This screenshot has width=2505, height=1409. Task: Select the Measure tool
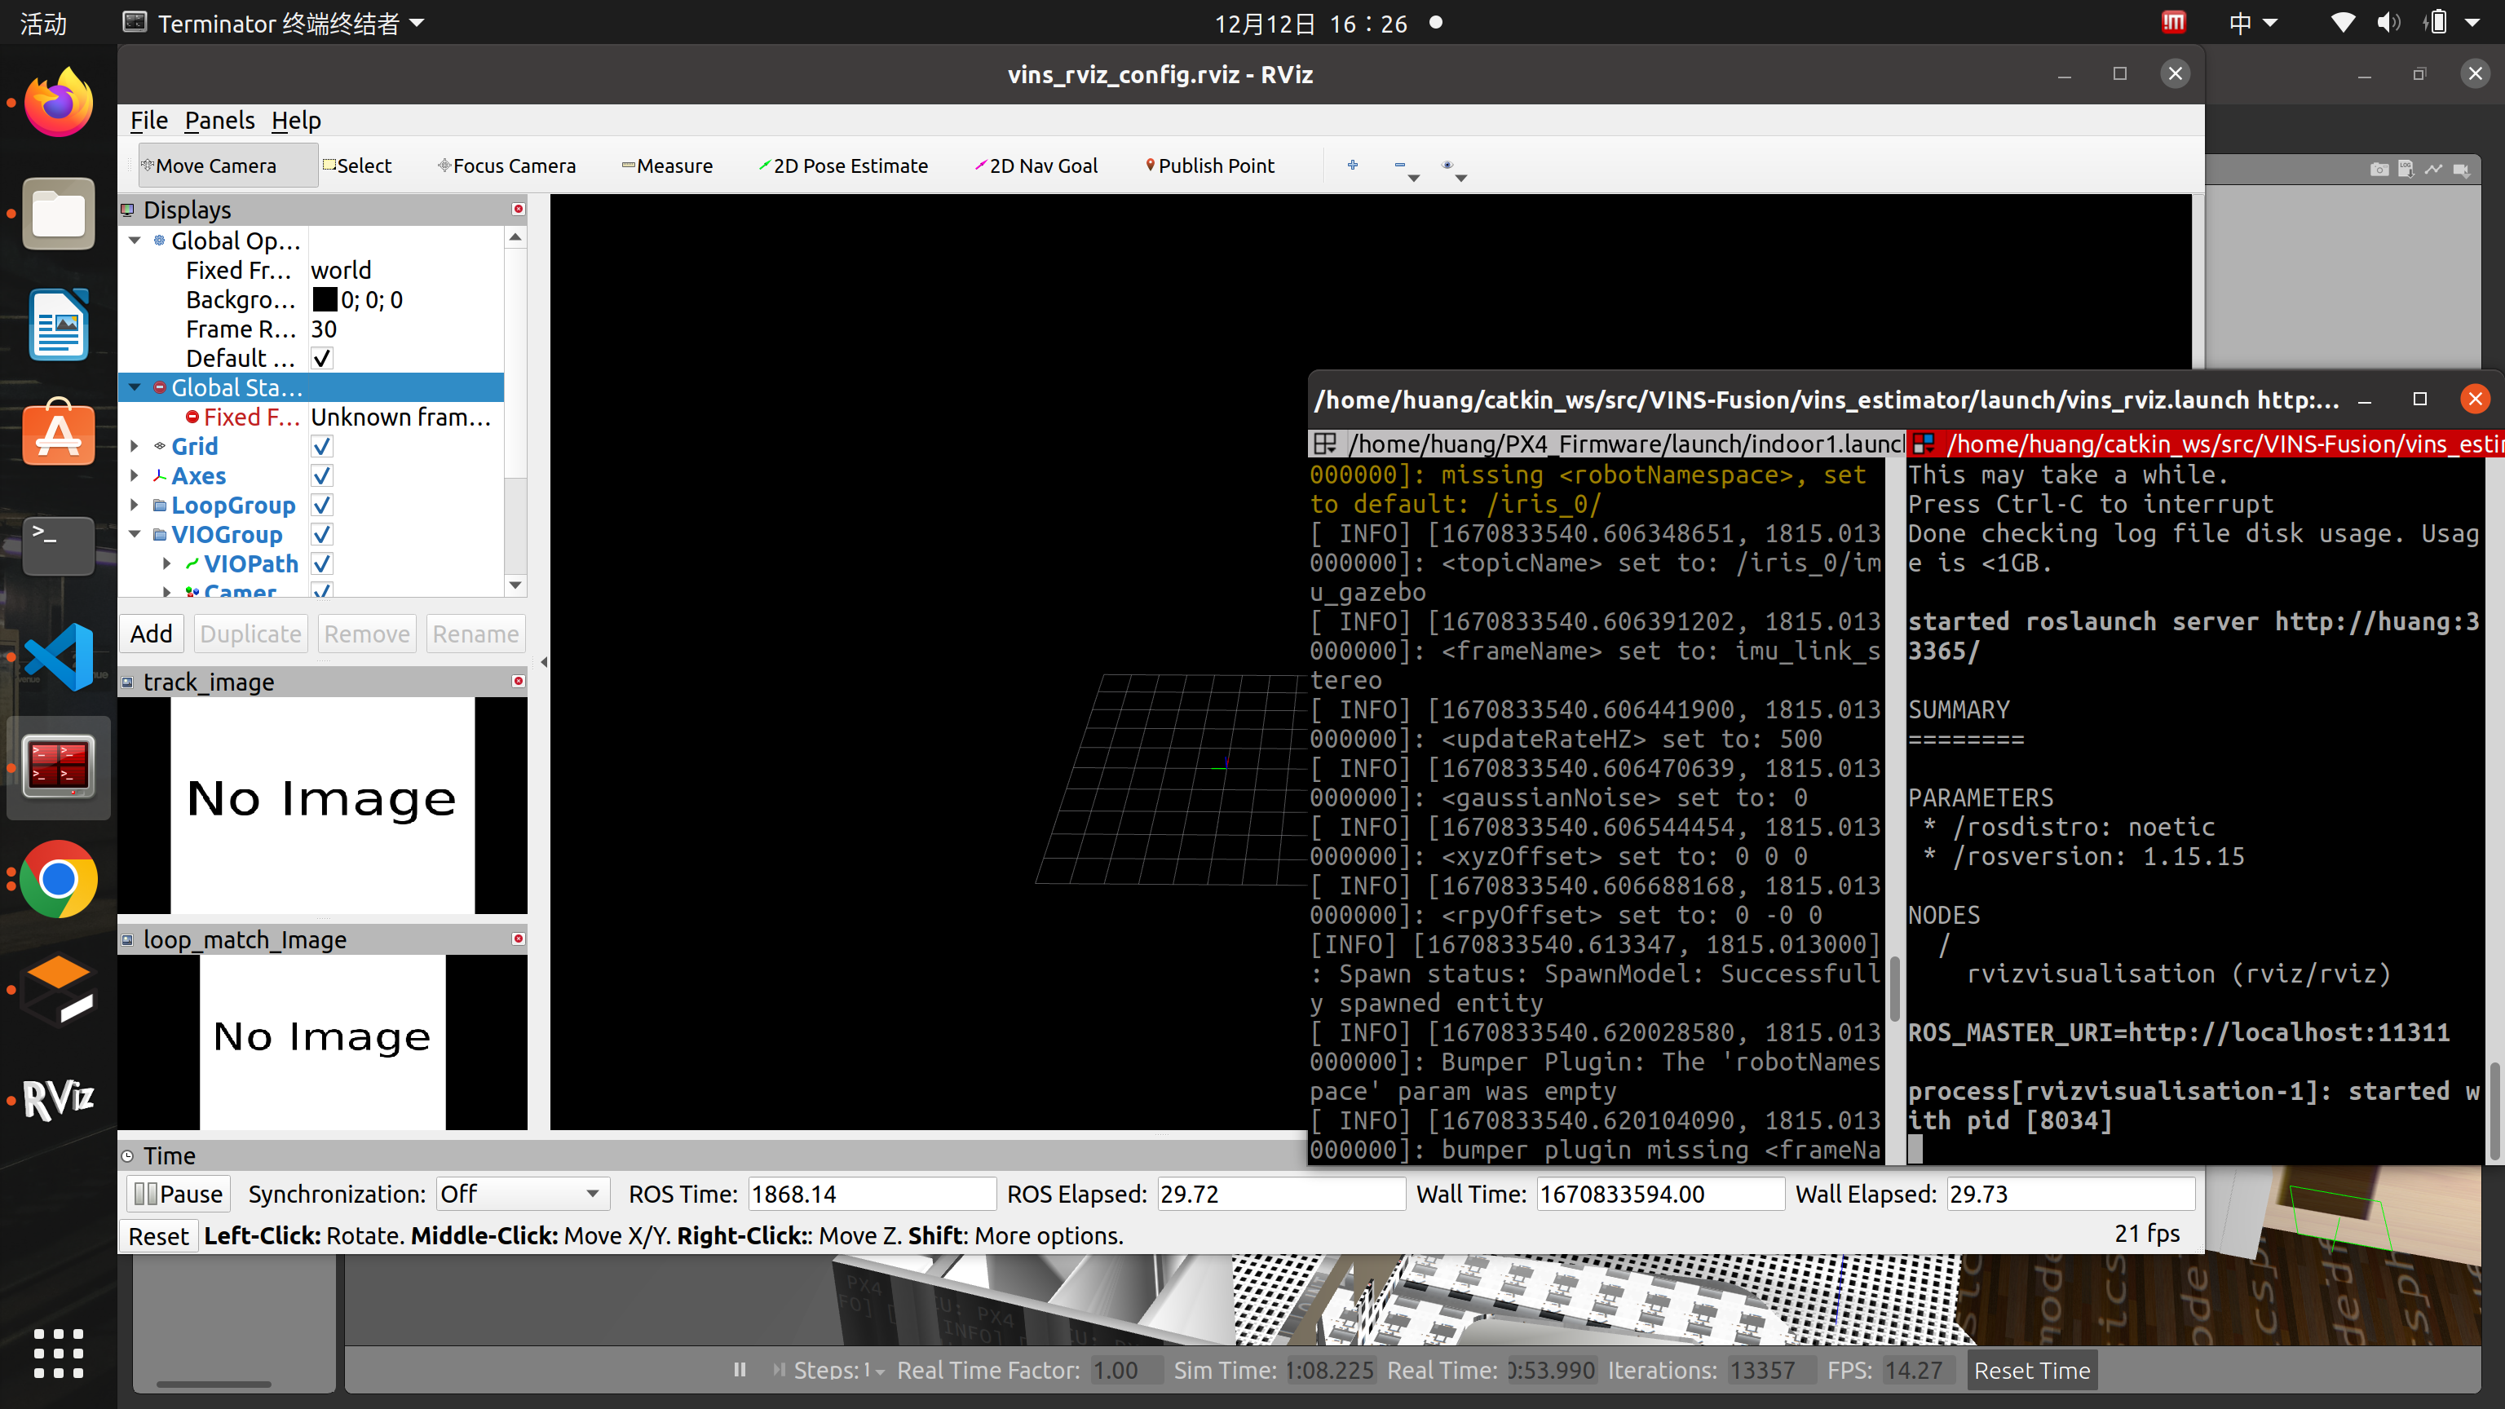point(667,166)
